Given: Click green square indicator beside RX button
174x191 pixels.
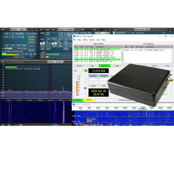Looking at the screenshot, I should coord(23,37).
